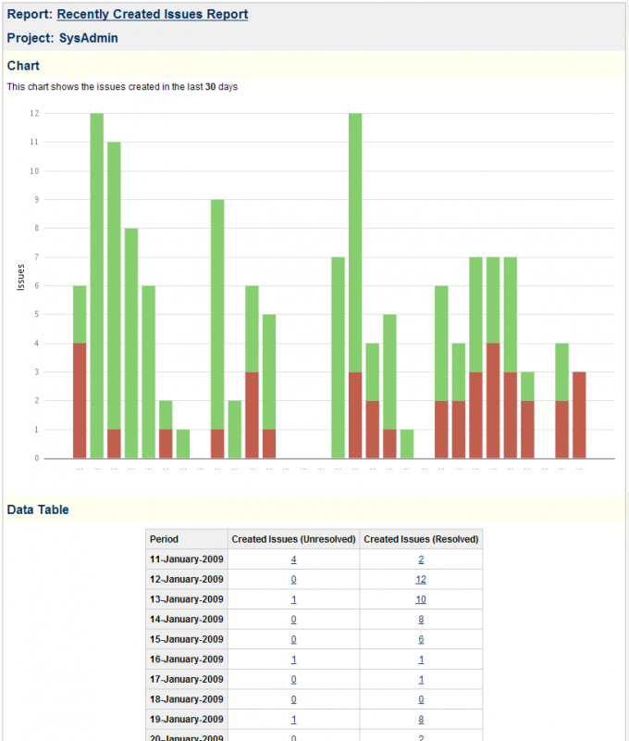Click red segment of the first chart bar

pyautogui.click(x=80, y=401)
